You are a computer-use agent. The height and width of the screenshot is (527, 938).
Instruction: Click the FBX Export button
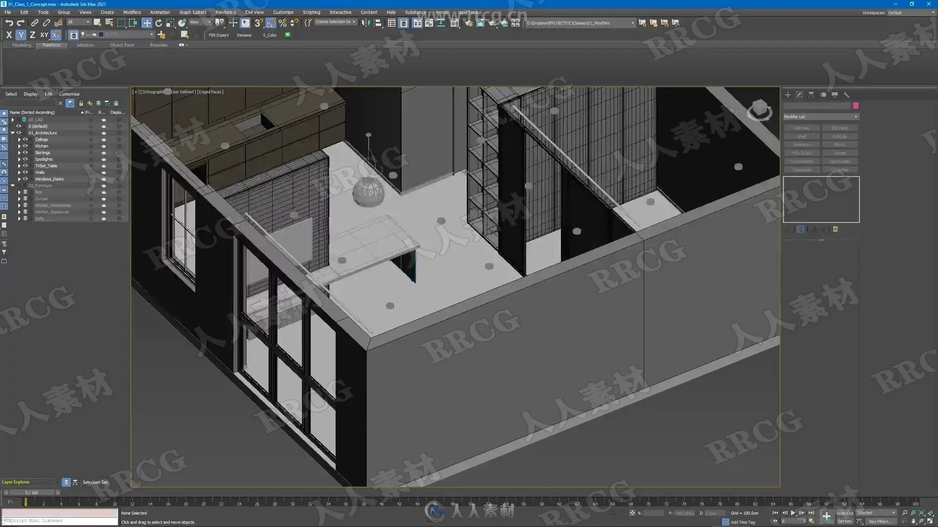click(218, 35)
